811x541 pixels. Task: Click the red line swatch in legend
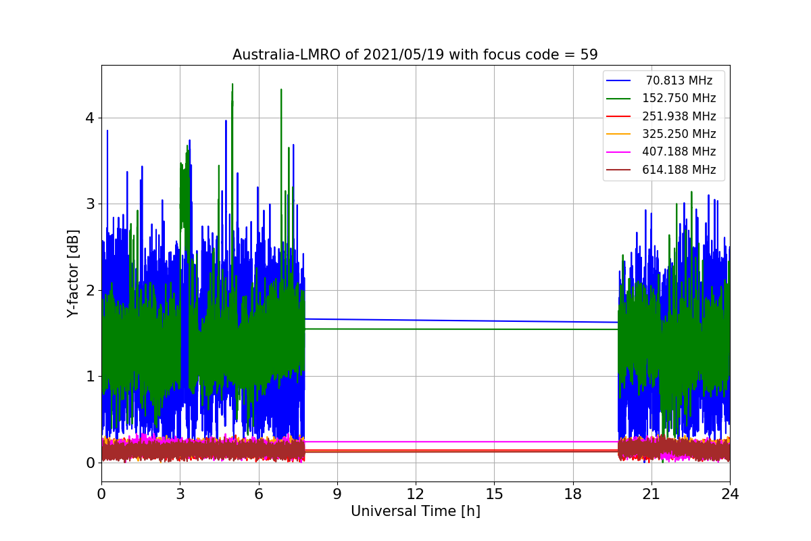click(x=619, y=116)
